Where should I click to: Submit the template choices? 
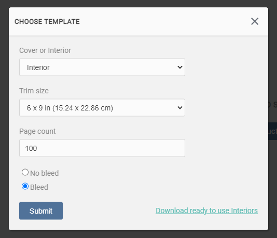[x=41, y=211]
